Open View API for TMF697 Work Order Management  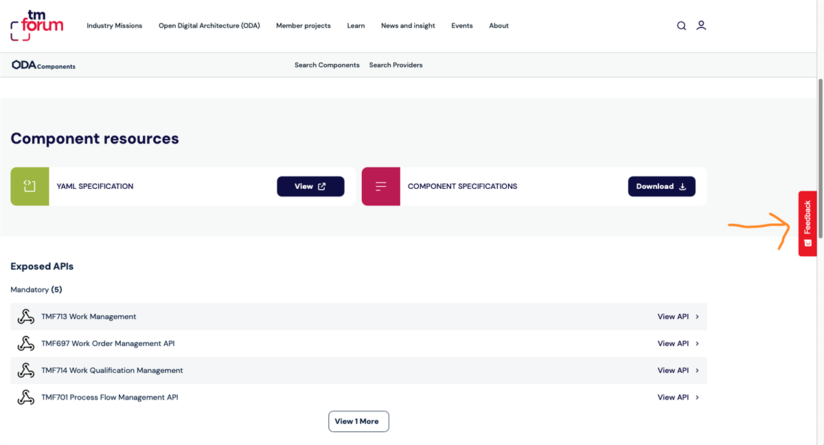pyautogui.click(x=678, y=343)
